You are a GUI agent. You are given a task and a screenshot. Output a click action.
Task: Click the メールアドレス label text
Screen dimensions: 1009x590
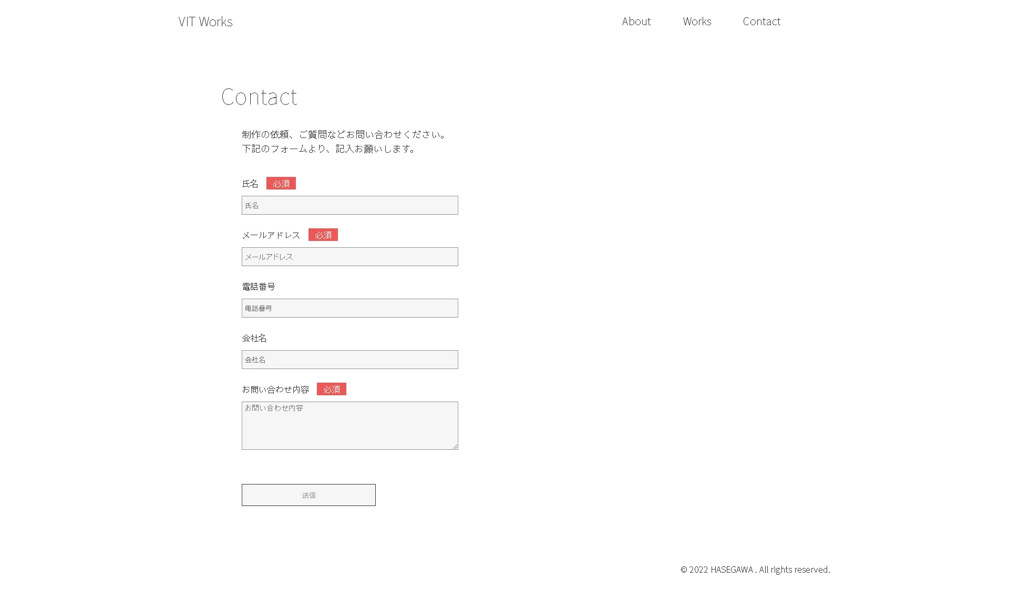pyautogui.click(x=271, y=235)
